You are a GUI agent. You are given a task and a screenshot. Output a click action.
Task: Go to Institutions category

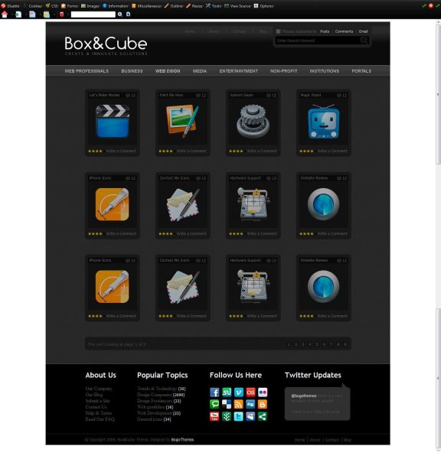coord(324,71)
